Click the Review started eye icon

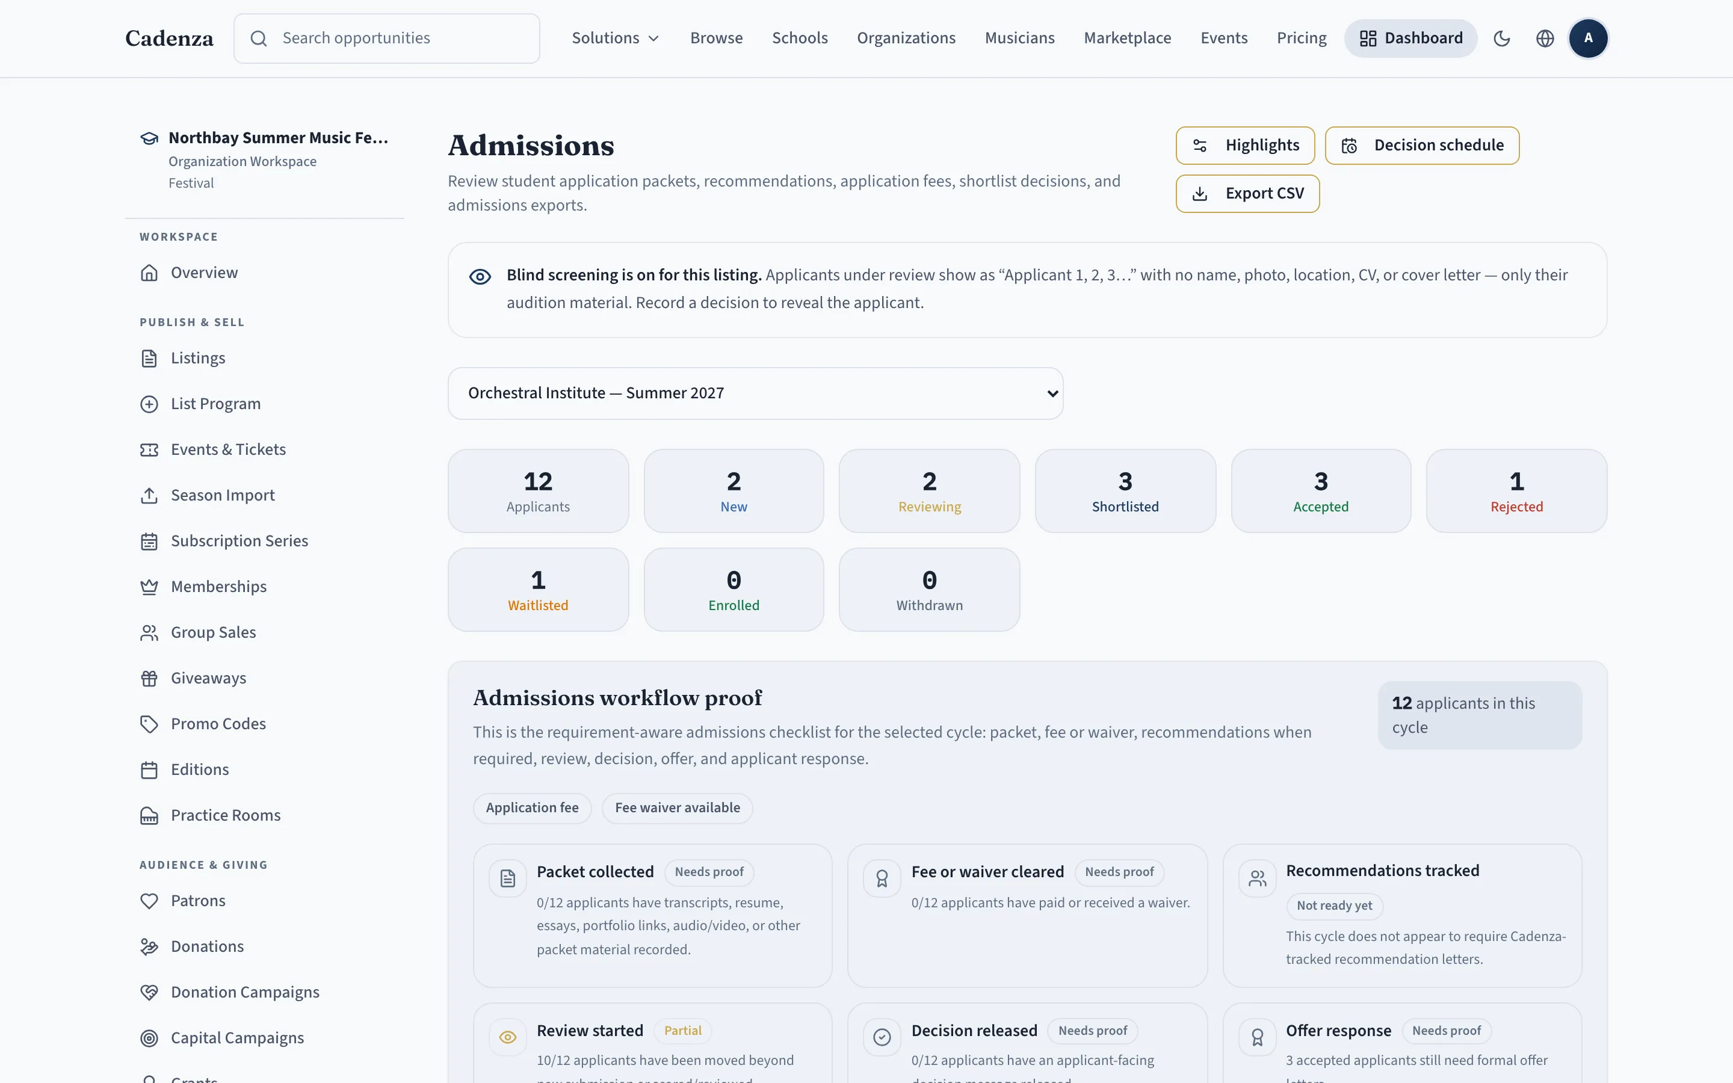point(508,1037)
